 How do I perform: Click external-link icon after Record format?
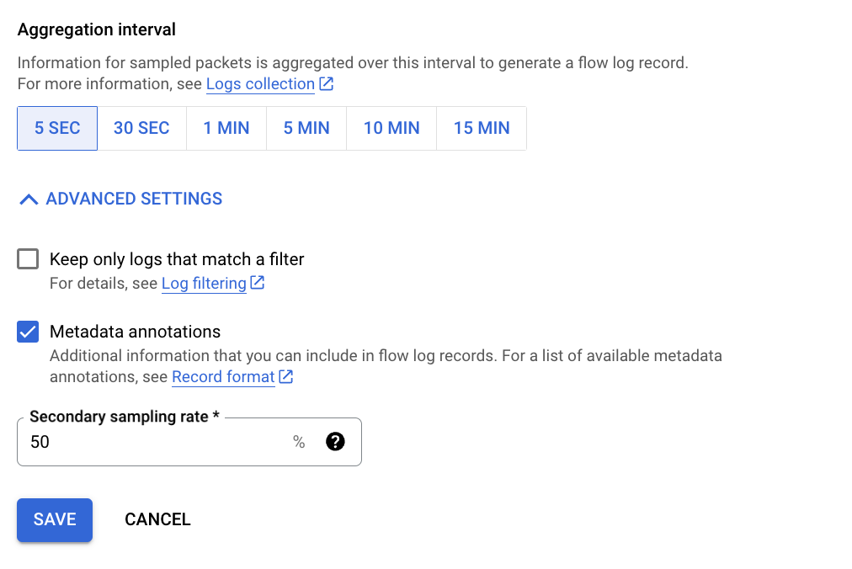[286, 377]
